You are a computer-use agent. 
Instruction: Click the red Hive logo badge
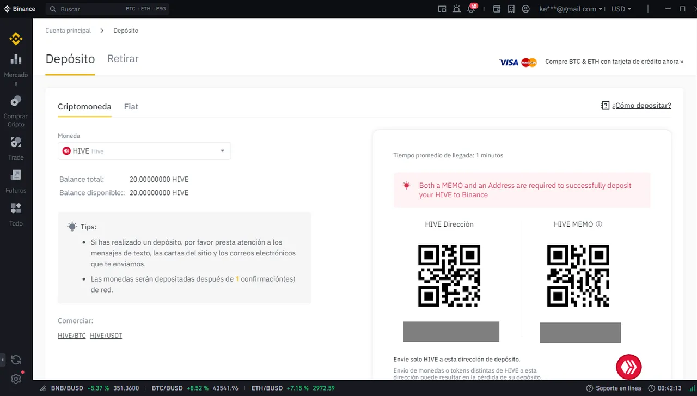629,367
